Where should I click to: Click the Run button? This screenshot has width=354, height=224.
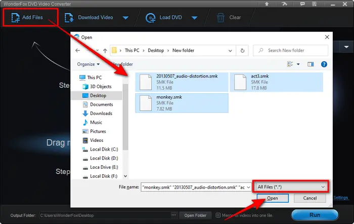pyautogui.click(x=315, y=215)
